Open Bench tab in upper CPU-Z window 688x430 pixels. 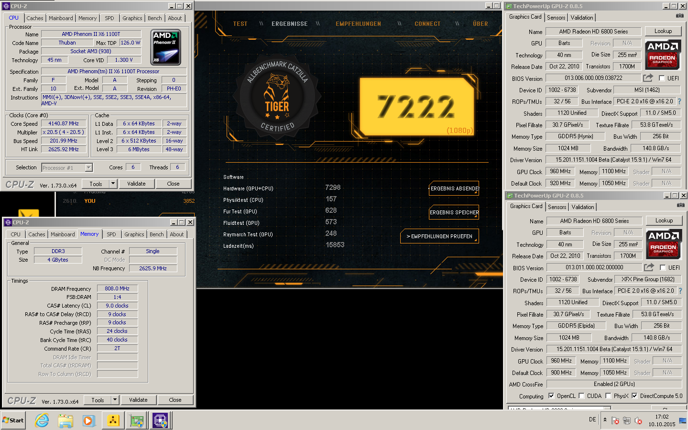coord(154,18)
